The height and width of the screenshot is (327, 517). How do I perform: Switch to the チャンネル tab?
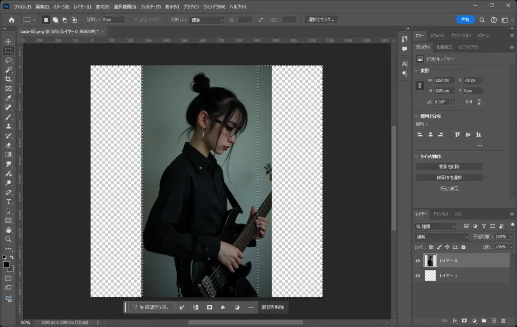[x=440, y=214]
